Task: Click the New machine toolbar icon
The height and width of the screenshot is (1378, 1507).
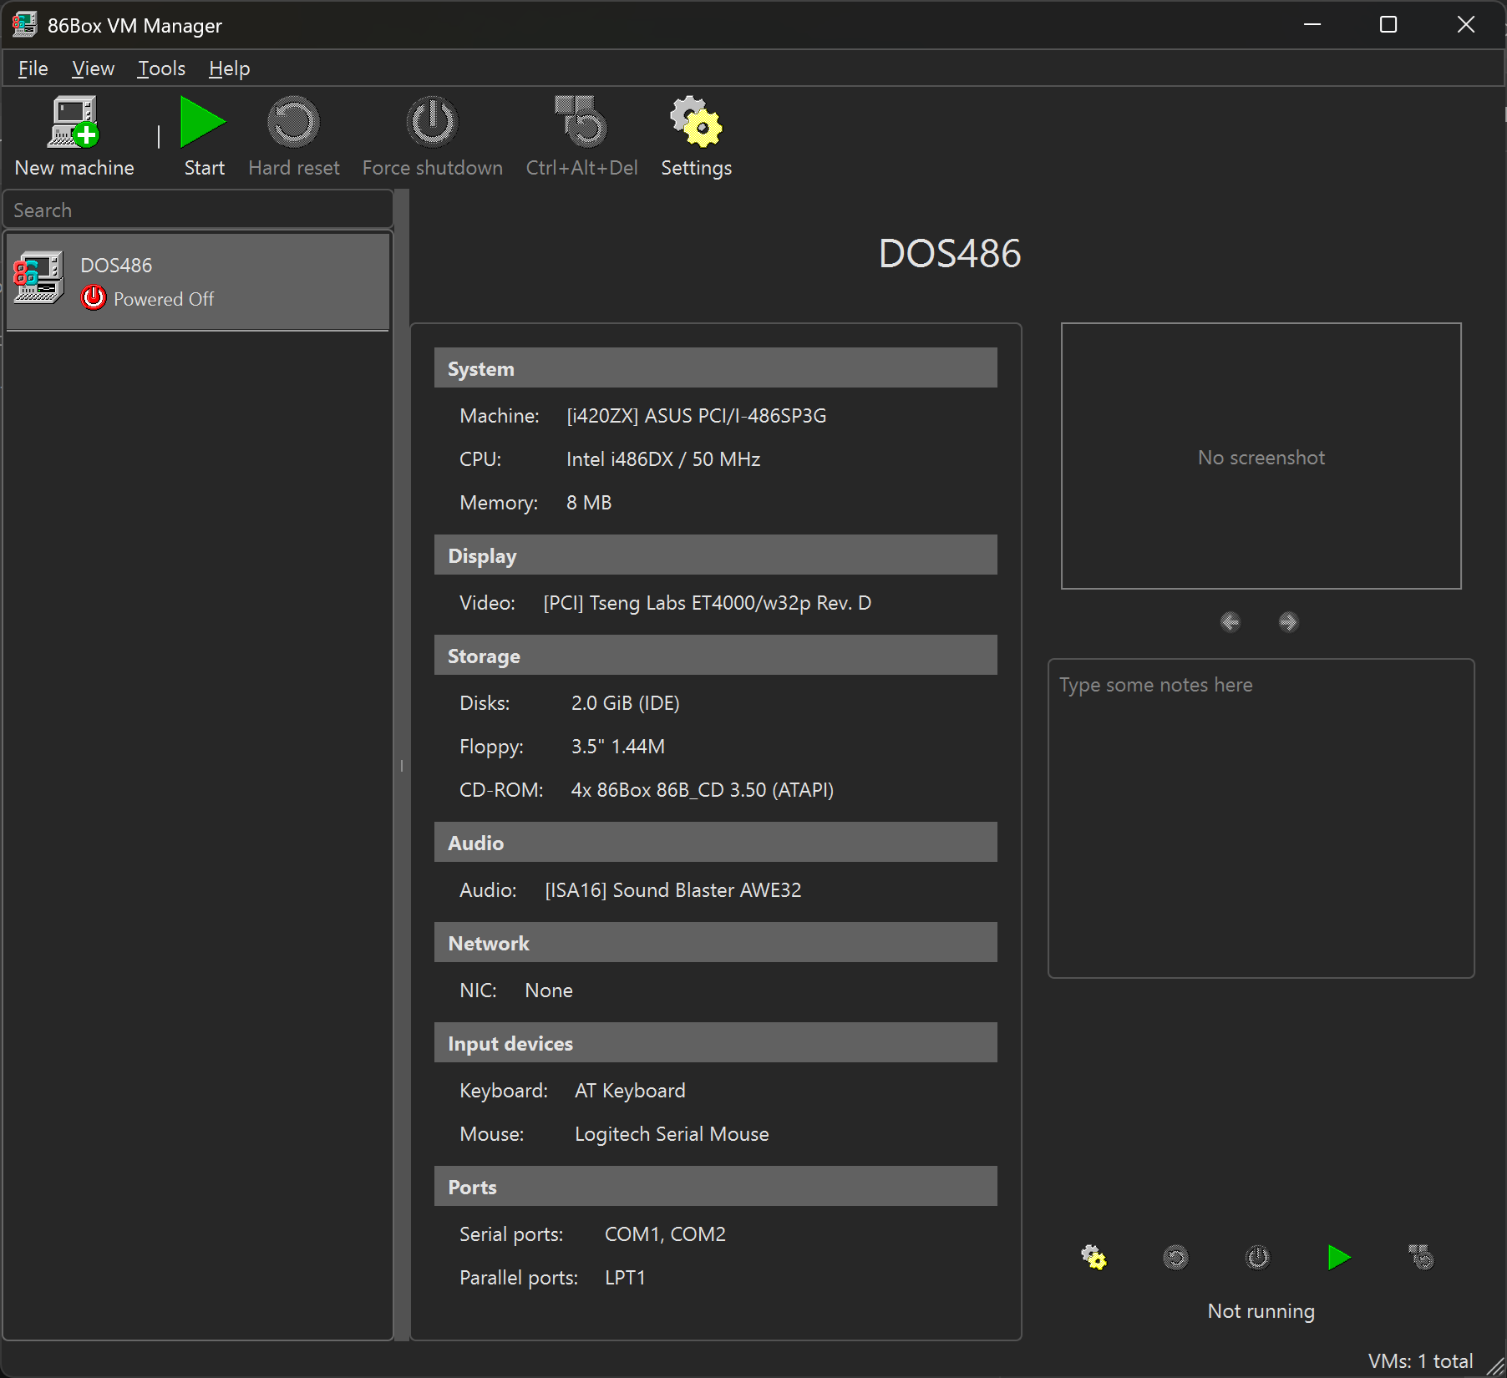Action: [74, 122]
